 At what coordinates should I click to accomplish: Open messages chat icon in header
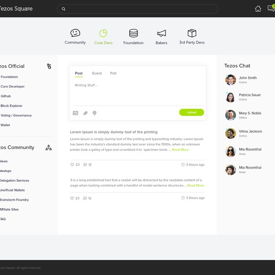(271, 8)
